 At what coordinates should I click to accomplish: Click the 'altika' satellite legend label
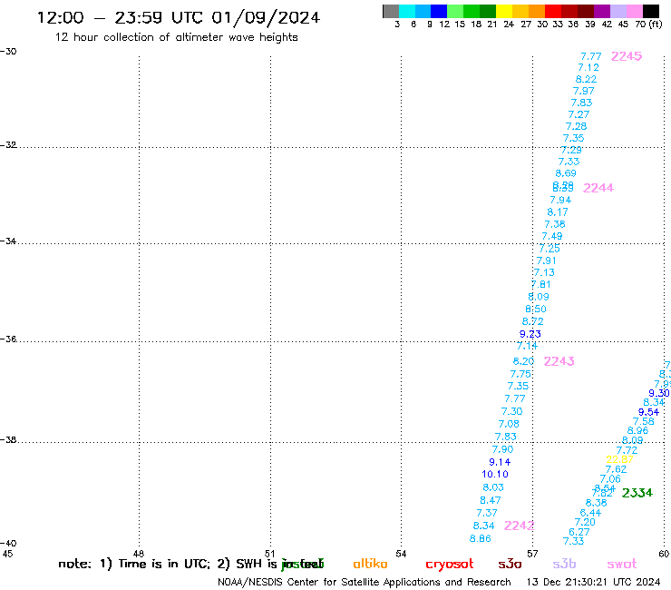[x=370, y=564]
